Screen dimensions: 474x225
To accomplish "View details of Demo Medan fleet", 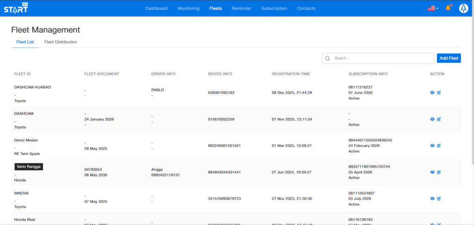I will click(x=432, y=146).
